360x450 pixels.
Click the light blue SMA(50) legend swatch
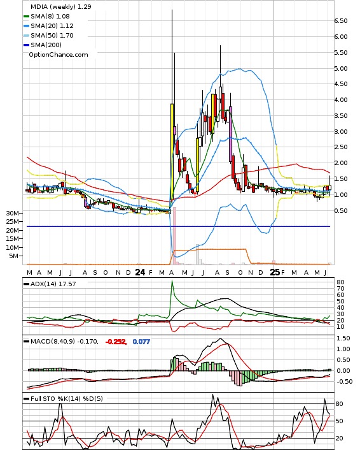coord(26,36)
